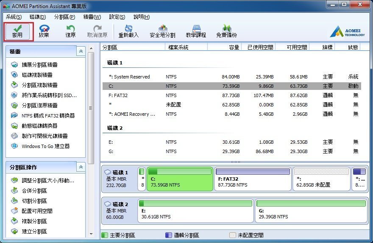Sort by the 旗標 column header
The height and width of the screenshot is (243, 373).
[x=322, y=47]
